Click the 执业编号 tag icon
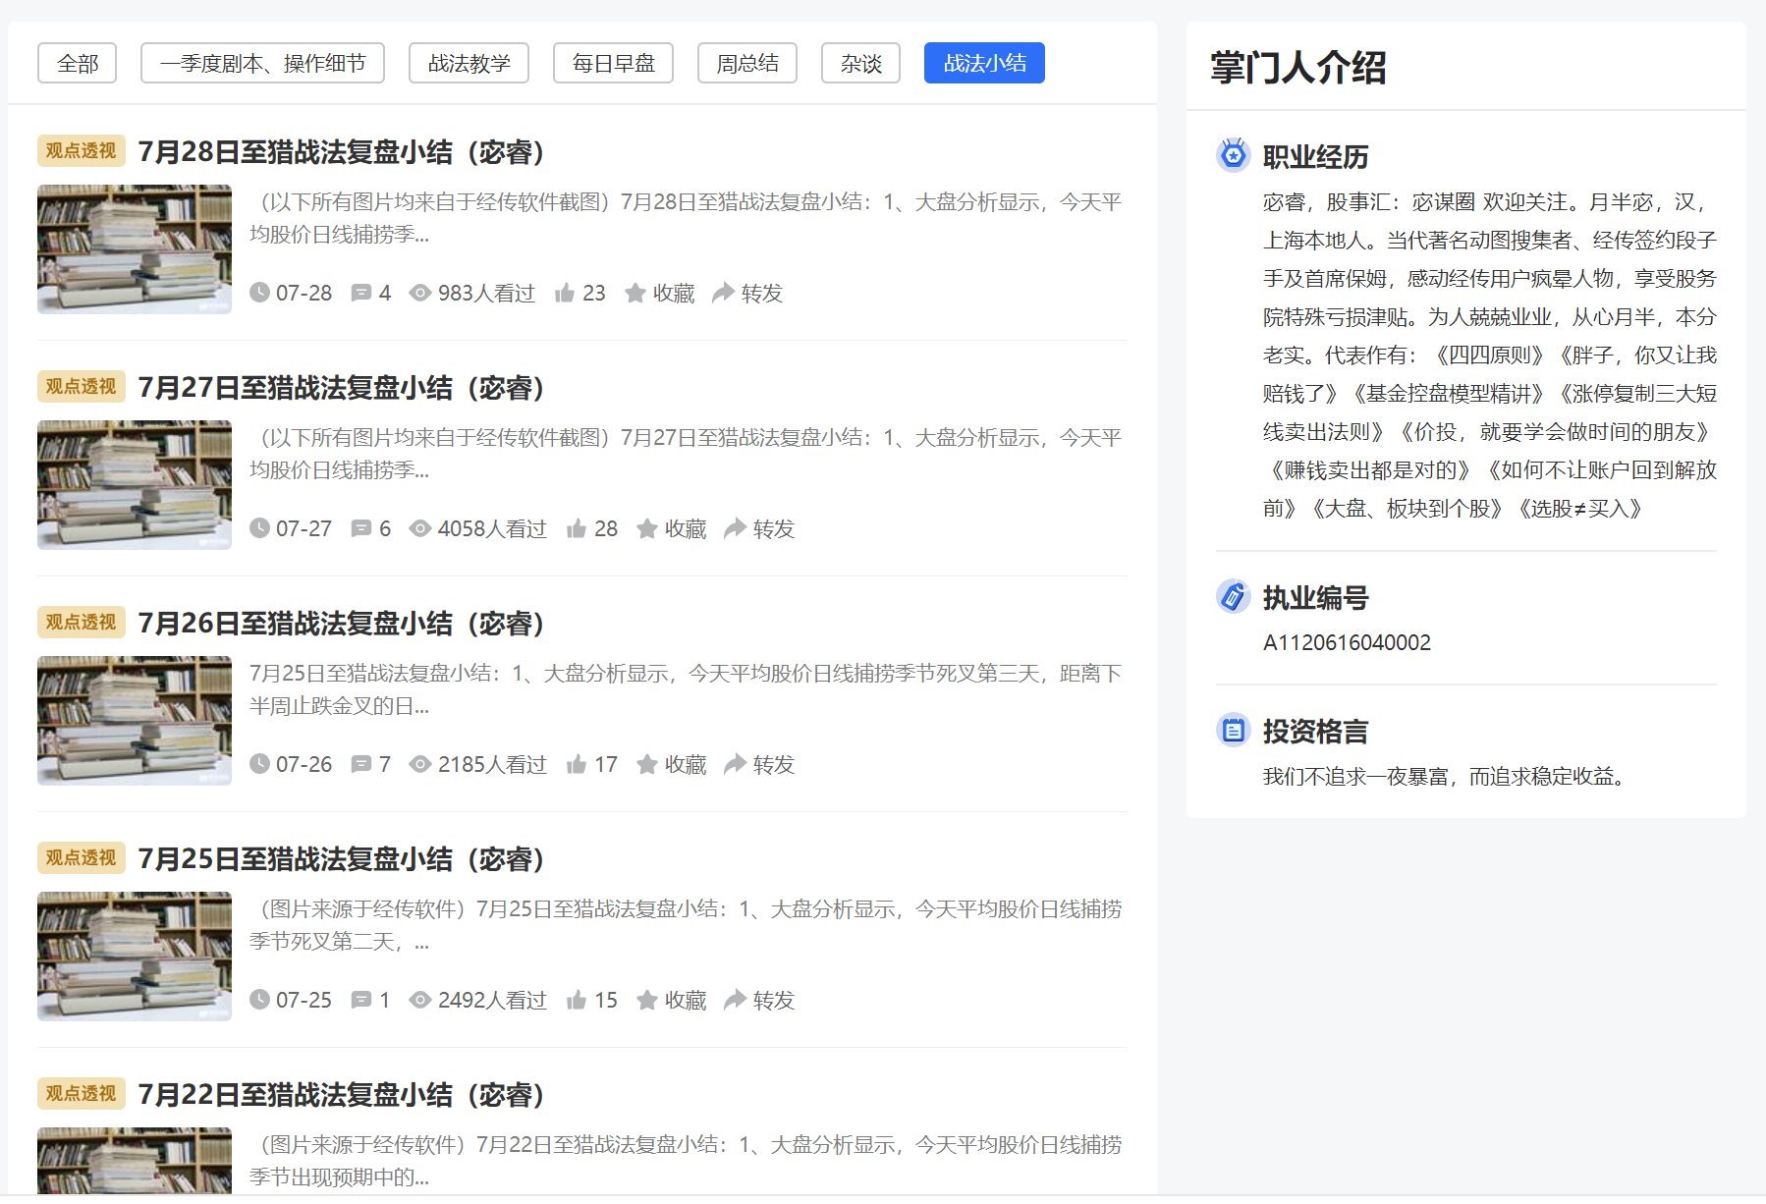This screenshot has width=1766, height=1204. click(x=1233, y=596)
